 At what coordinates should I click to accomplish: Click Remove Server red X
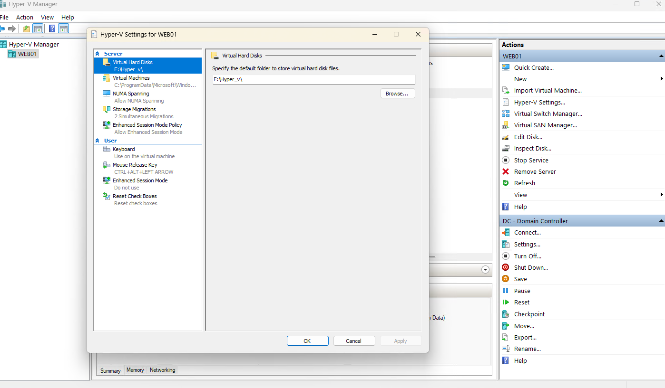click(506, 172)
